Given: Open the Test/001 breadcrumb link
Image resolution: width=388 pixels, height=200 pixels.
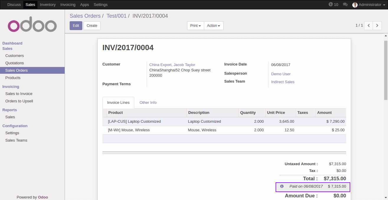Looking at the screenshot, I should click(116, 16).
